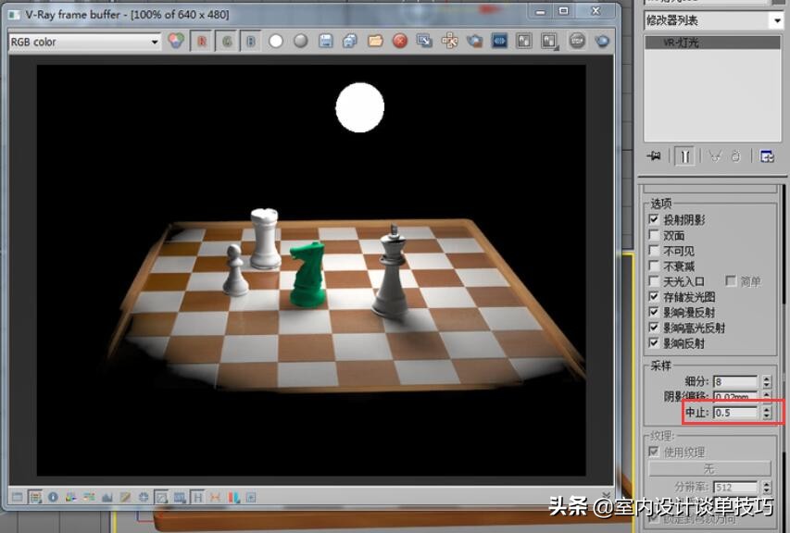Toggle the green channel button
The height and width of the screenshot is (533, 790).
(227, 42)
